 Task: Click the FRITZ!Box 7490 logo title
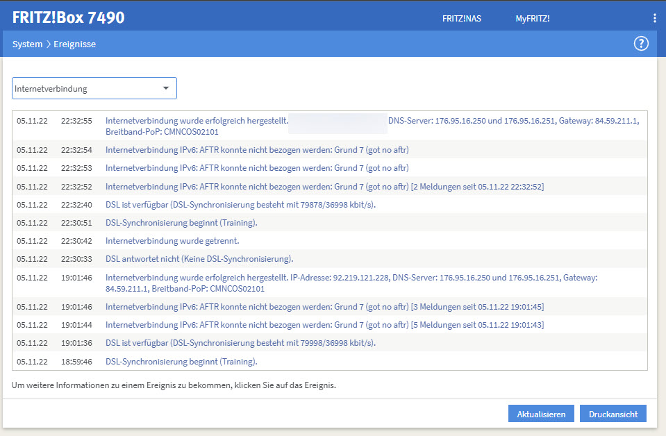pyautogui.click(x=68, y=17)
